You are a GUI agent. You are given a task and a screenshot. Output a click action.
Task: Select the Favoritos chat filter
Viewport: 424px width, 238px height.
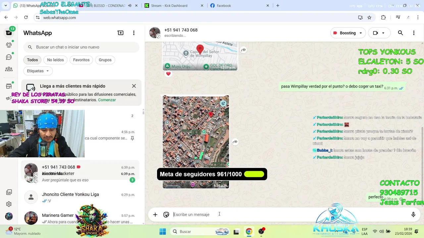(81, 60)
